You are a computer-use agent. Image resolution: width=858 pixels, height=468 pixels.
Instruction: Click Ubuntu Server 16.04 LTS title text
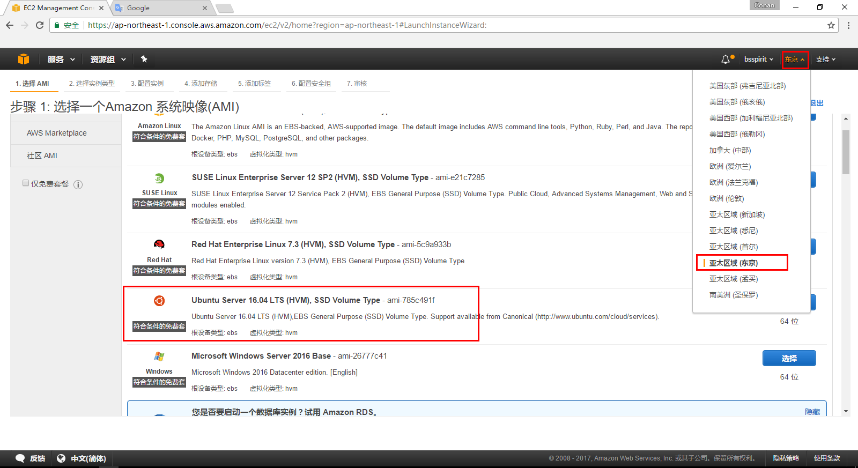click(x=286, y=300)
